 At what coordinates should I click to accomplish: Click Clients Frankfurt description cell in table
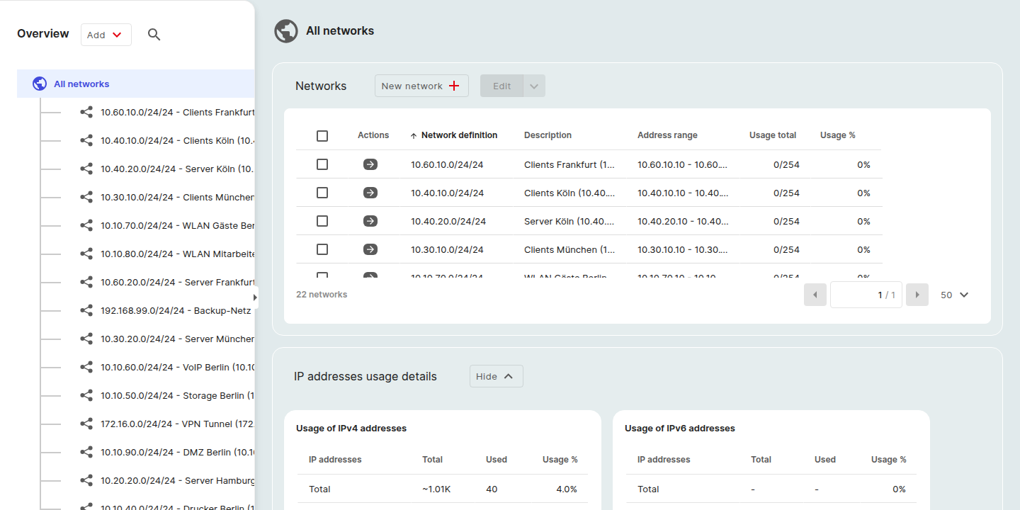[570, 164]
